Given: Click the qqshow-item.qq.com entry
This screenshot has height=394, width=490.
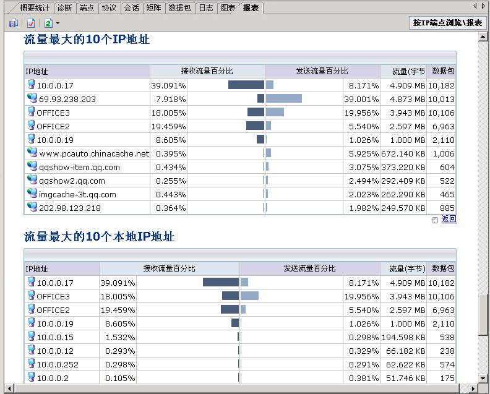Looking at the screenshot, I should [79, 168].
